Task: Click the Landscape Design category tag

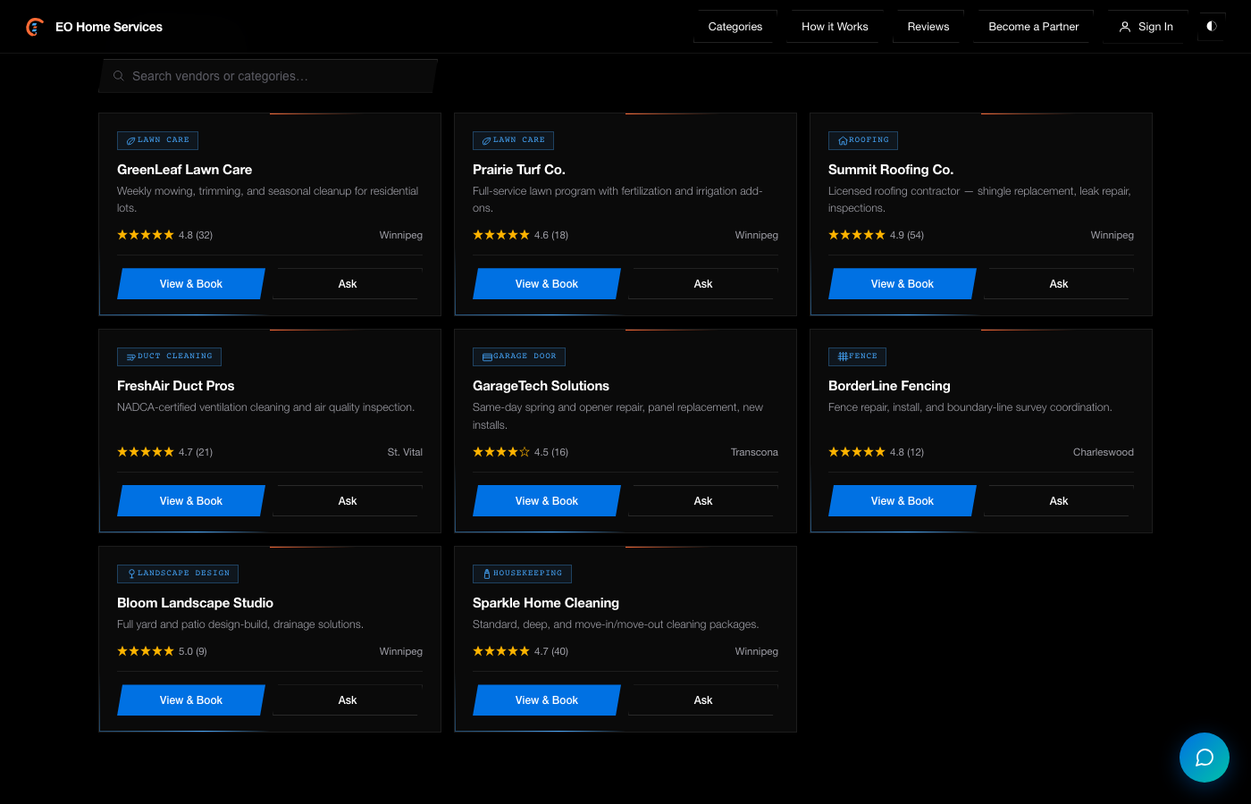Action: tap(178, 574)
